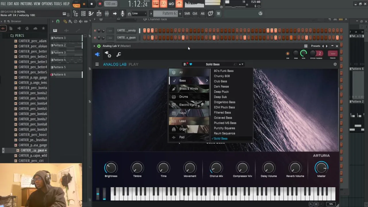Click the Analog Lab preset up/down arrows
Image resolution: width=368 pixels, height=207 pixels.
click(x=241, y=64)
